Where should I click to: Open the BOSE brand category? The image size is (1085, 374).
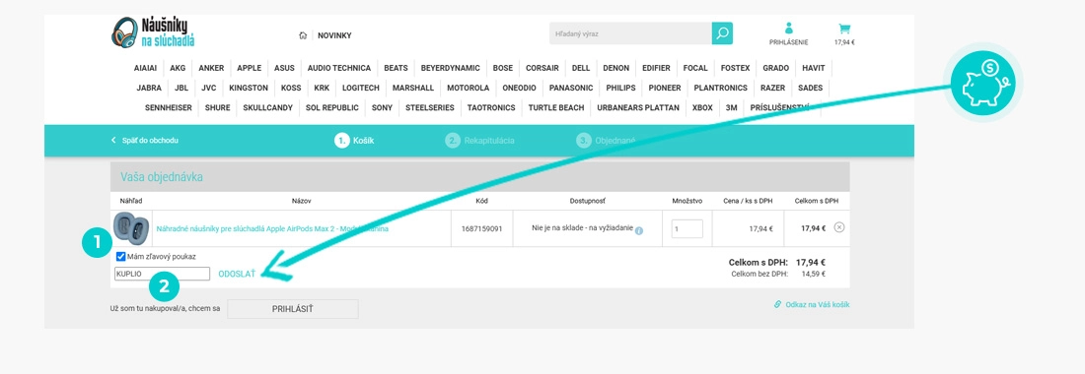coord(503,68)
